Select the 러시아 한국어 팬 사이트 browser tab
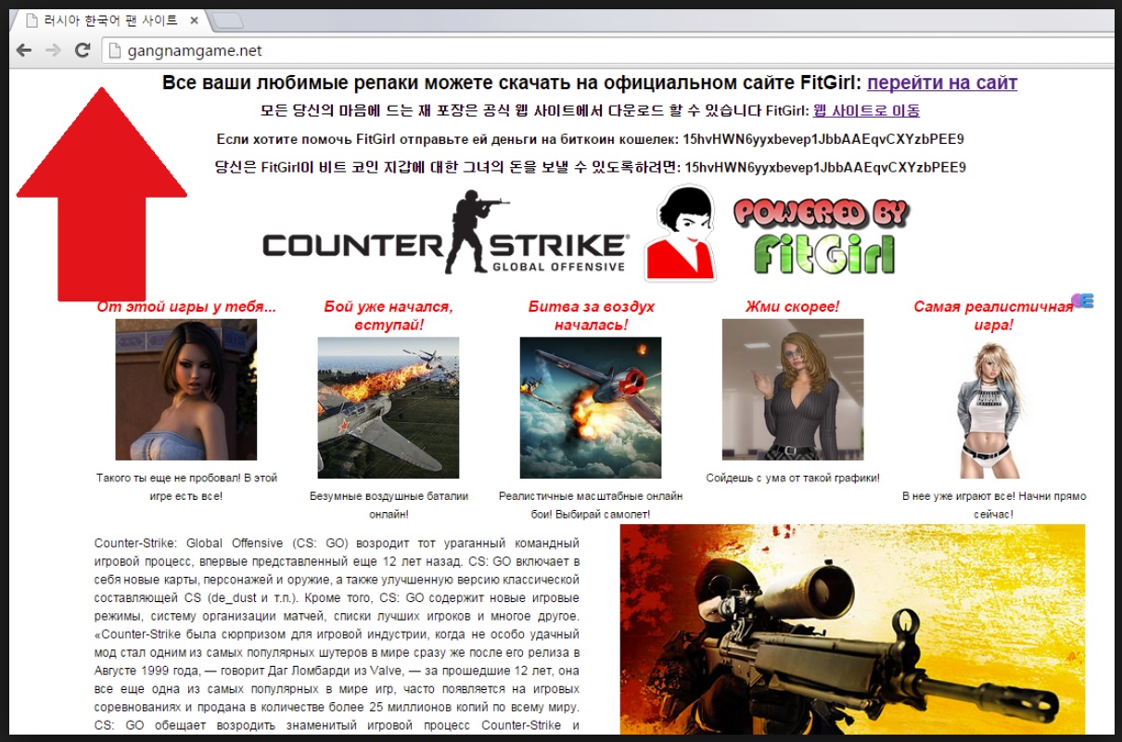Screen dimensions: 1122x742 [x=111, y=20]
